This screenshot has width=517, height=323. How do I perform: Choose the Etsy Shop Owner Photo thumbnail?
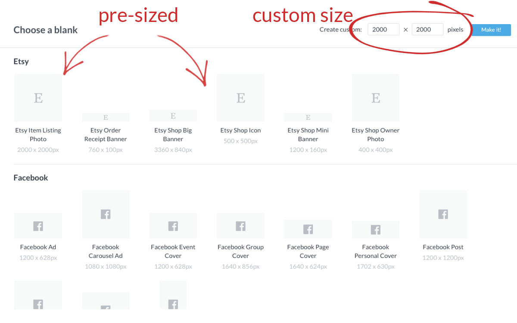376,98
